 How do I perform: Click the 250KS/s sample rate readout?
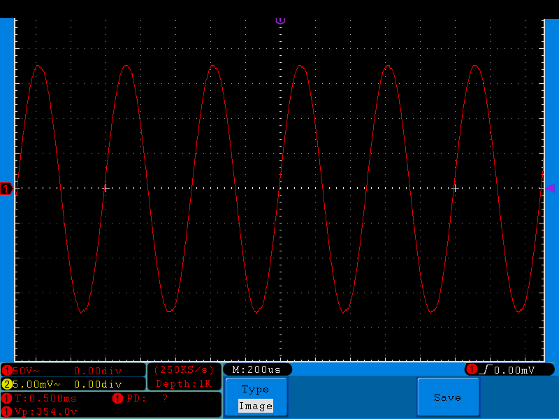(184, 370)
